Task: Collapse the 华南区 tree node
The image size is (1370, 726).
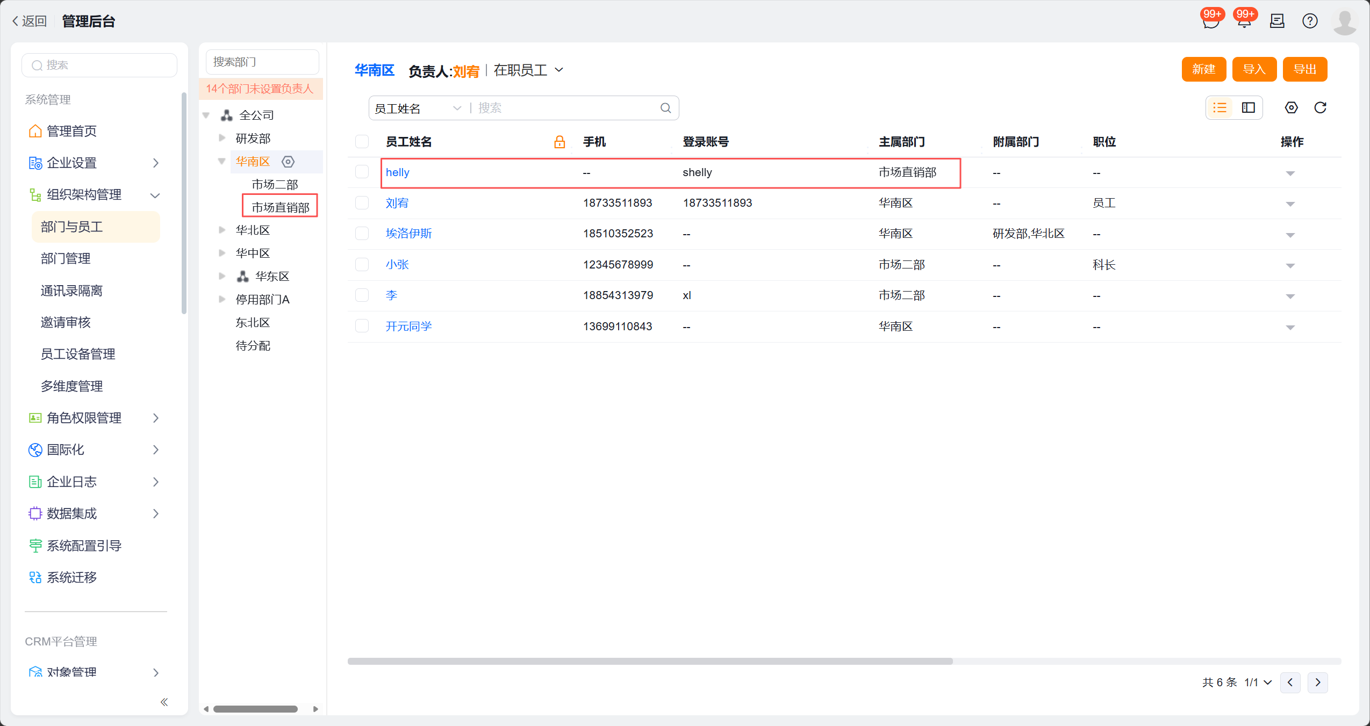Action: point(222,161)
